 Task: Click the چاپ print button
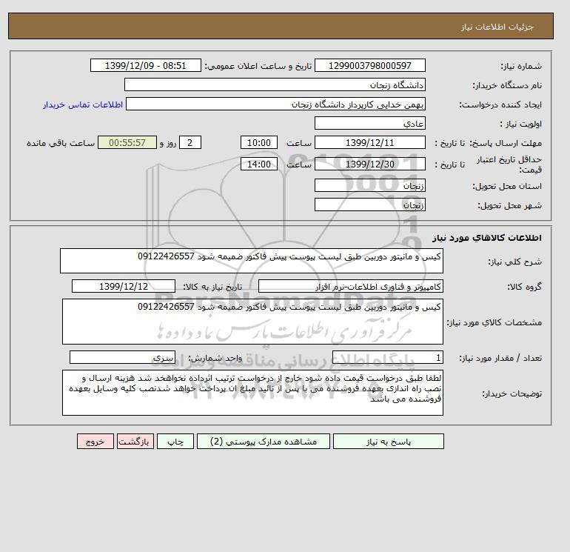pos(175,442)
